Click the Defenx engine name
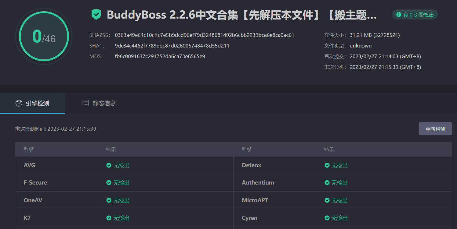457x229 pixels. click(x=252, y=165)
